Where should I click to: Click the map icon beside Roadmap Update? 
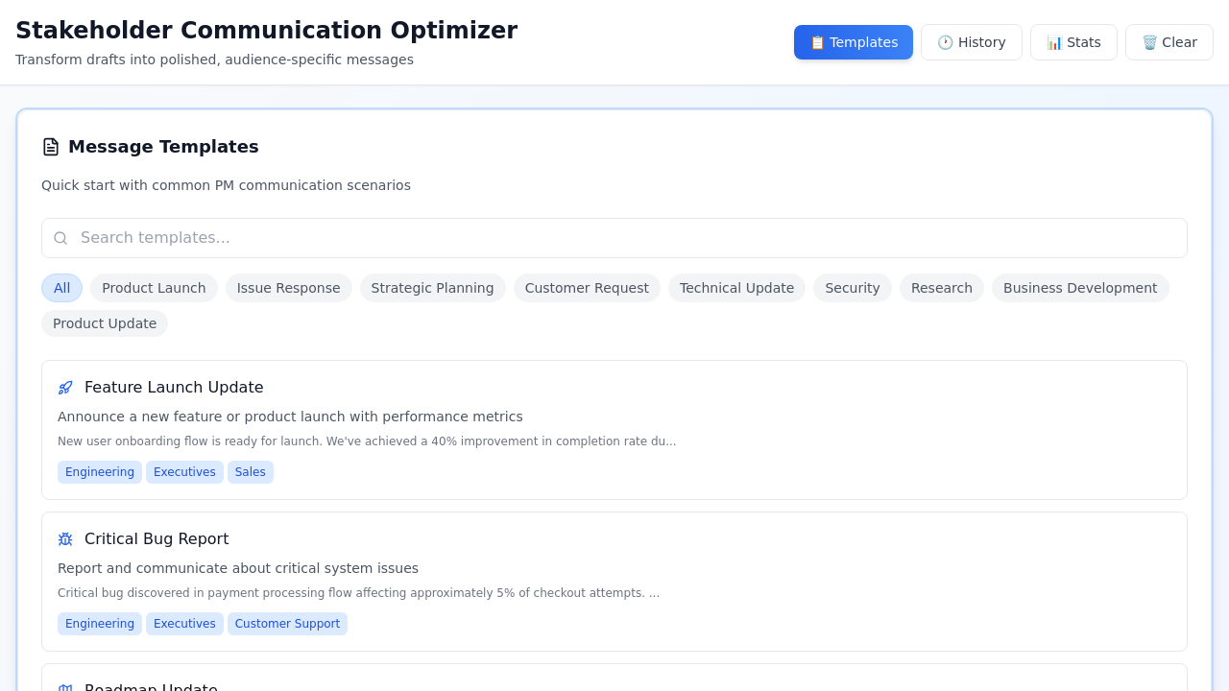point(64,687)
